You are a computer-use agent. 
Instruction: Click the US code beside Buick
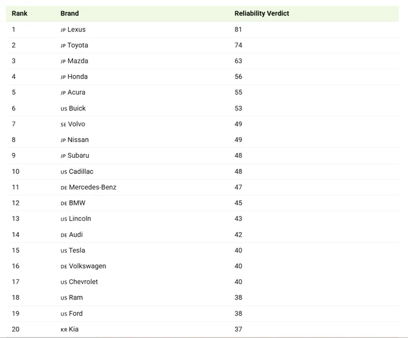[64, 109]
